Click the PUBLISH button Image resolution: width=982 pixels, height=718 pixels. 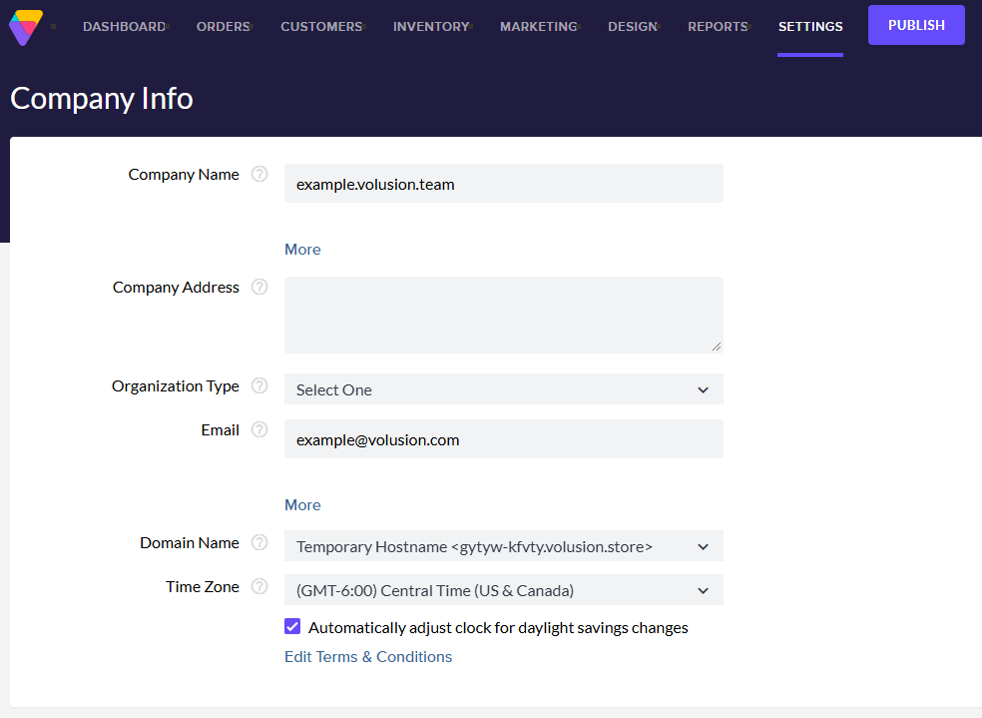pos(916,25)
